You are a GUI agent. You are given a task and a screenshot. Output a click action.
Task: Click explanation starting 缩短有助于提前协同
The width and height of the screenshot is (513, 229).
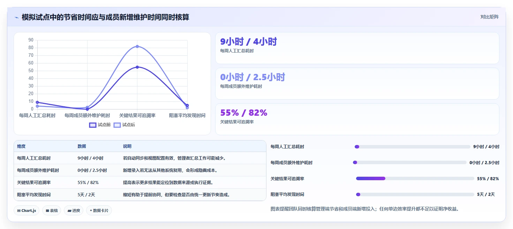(177, 195)
